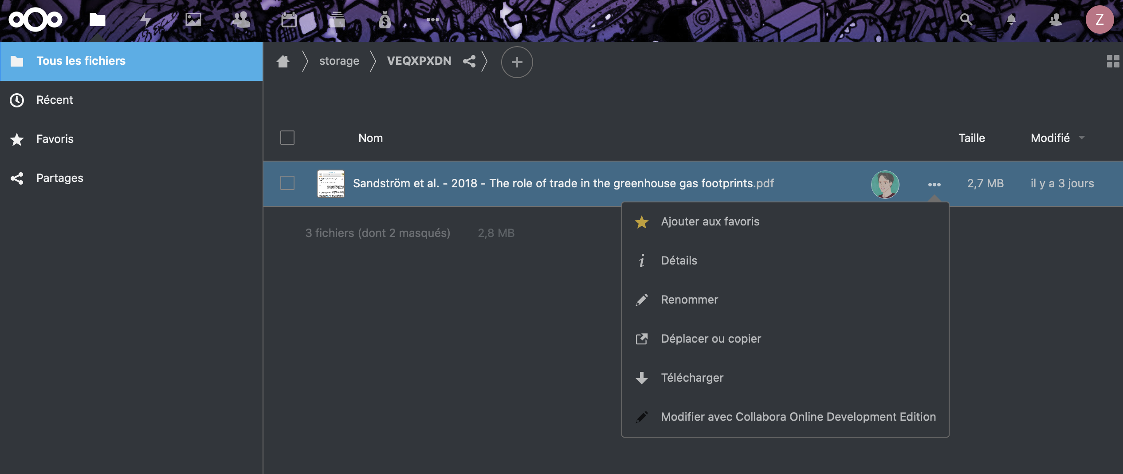Open the Calendar app icon
The height and width of the screenshot is (474, 1123).
click(x=289, y=20)
